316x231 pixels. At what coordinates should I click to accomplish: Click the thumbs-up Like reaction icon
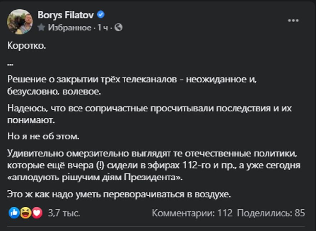[x=13, y=213]
